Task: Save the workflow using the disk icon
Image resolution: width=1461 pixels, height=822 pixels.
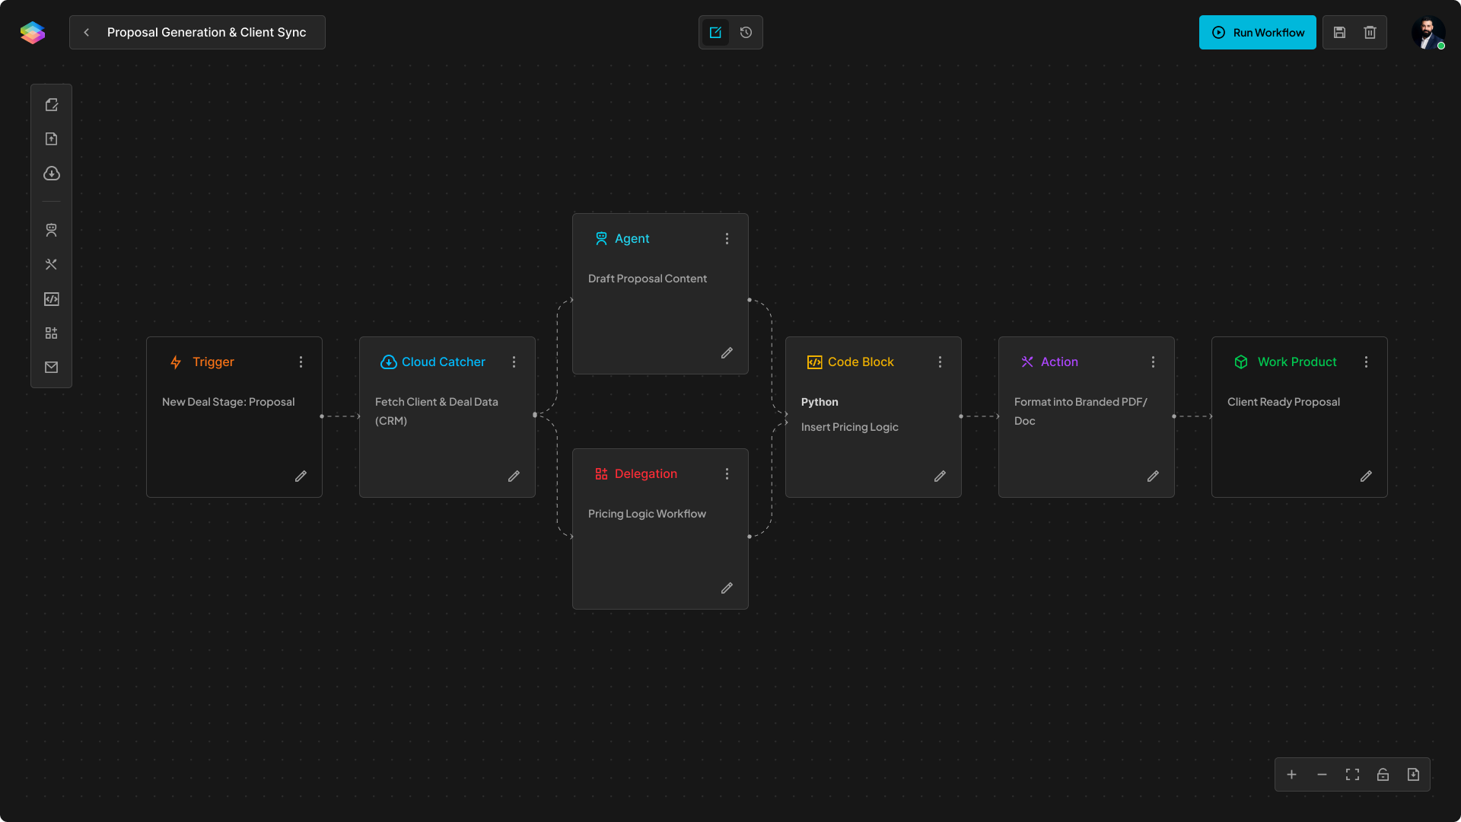Action: tap(1339, 32)
